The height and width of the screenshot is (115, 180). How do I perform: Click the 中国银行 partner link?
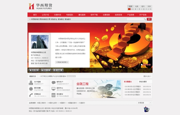63,103
